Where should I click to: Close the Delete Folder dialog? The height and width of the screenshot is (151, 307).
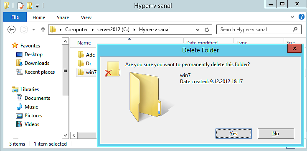(x=294, y=48)
